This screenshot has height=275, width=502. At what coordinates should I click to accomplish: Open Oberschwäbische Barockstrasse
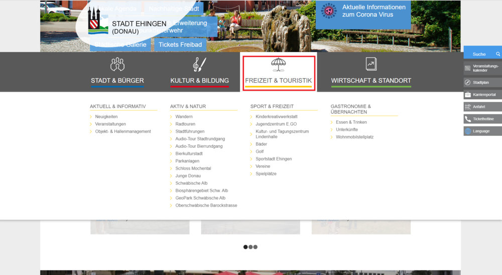(x=206, y=205)
